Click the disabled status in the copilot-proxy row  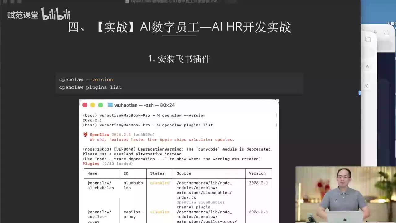160,212
